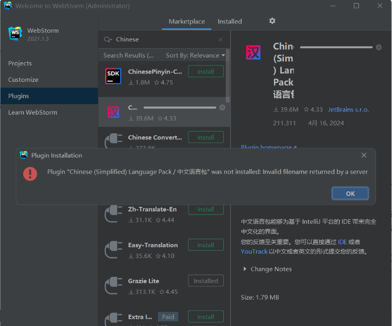
Task: Select the Easy-Translation plugin name
Action: tap(153, 245)
